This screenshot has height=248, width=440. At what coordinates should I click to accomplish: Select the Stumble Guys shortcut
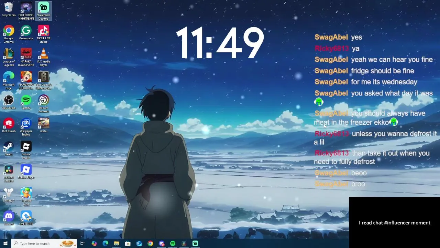pyautogui.click(x=26, y=197)
